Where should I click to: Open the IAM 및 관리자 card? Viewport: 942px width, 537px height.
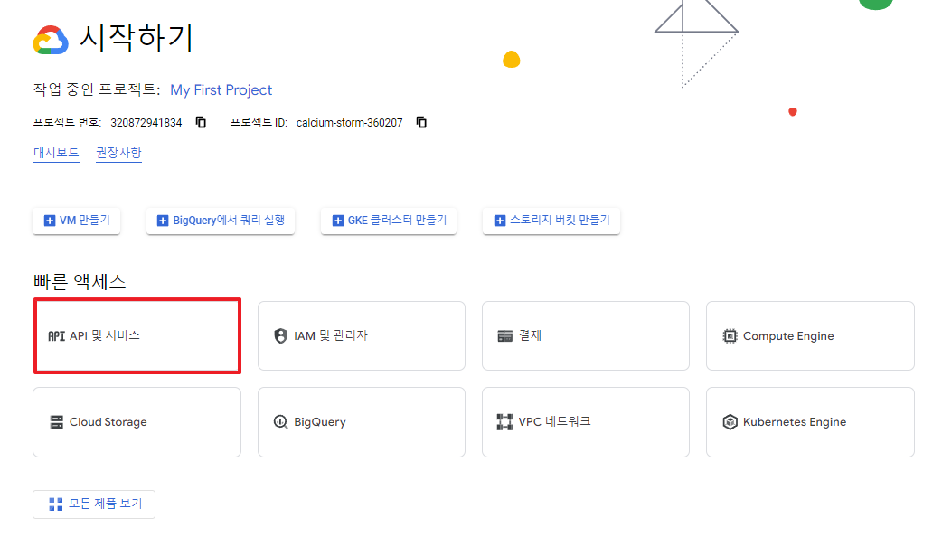[362, 335]
